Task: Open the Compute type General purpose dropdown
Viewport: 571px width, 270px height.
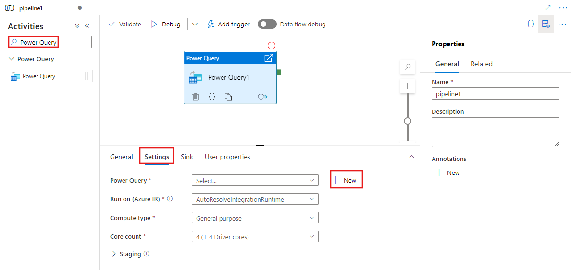Action: [x=255, y=218]
